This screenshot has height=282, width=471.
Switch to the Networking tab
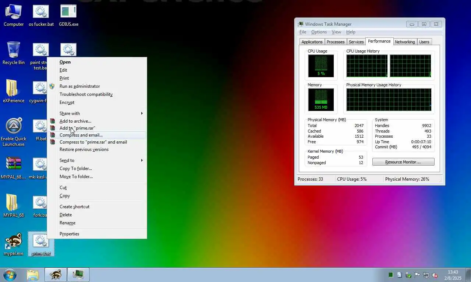pos(405,42)
